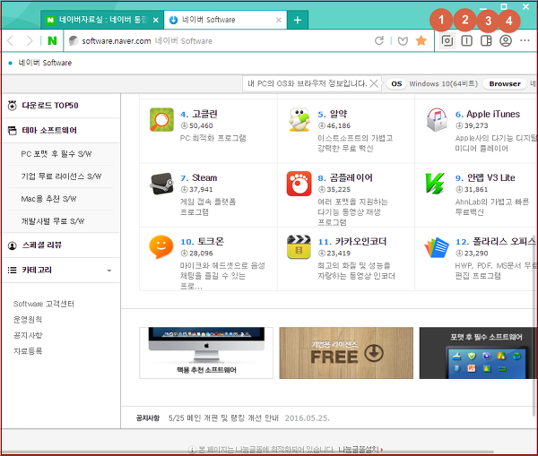The height and width of the screenshot is (456, 538).
Task: Open Software 고객센터 link
Action: [x=44, y=304]
